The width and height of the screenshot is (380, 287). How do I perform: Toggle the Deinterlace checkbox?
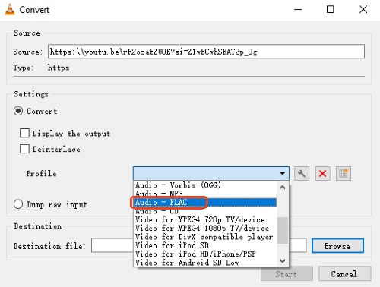24,149
